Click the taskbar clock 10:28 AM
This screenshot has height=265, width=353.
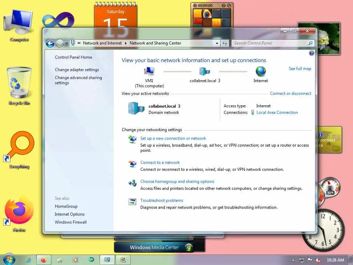pos(335,260)
